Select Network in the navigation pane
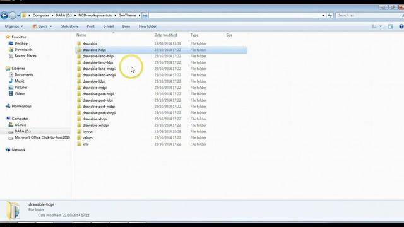Viewport: 404px width, 227px height. 18,150
